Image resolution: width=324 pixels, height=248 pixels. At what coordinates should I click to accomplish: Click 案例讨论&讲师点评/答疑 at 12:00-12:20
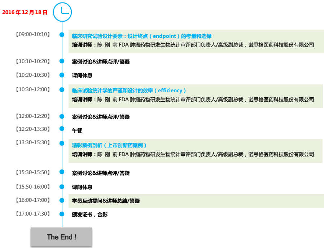[101, 117]
